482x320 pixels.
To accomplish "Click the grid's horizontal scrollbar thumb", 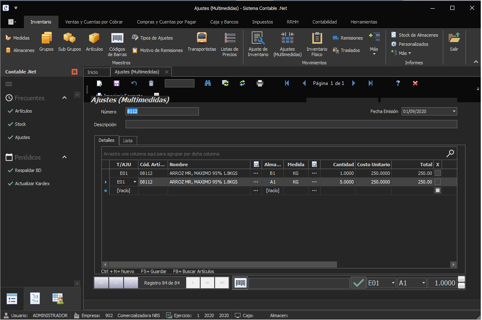I will (x=222, y=265).
